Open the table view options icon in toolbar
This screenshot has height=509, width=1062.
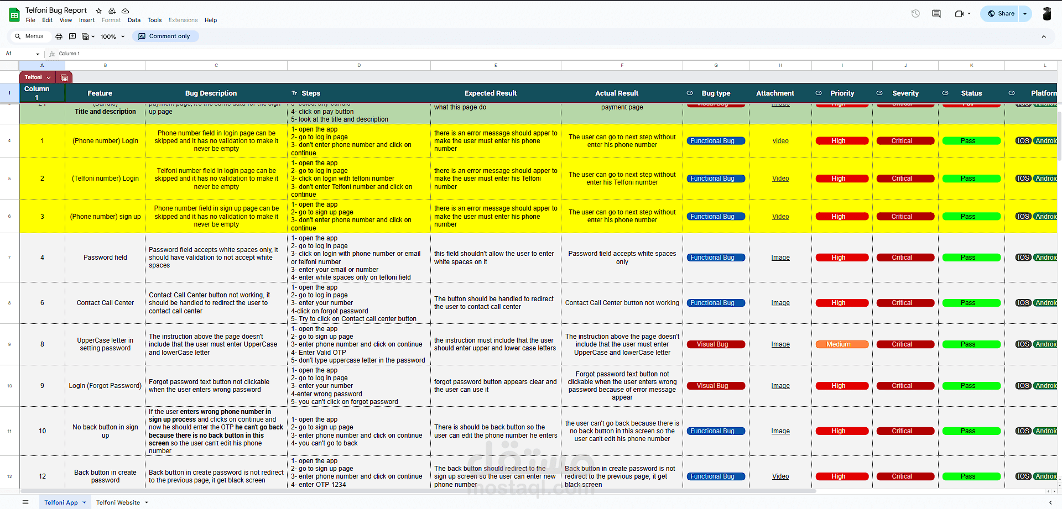pos(88,36)
